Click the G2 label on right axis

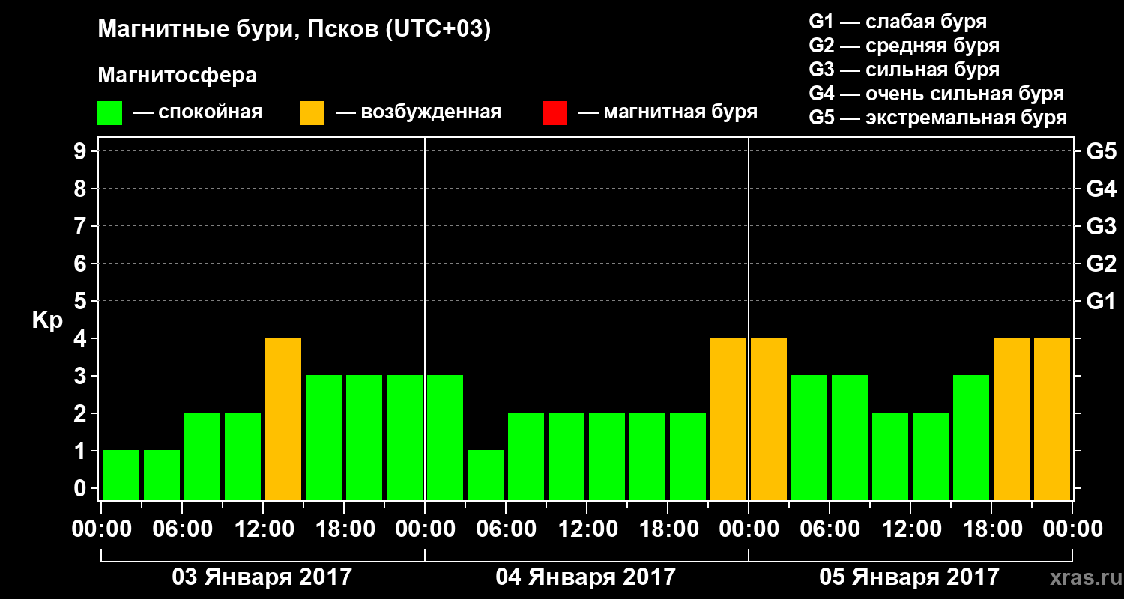(1102, 264)
